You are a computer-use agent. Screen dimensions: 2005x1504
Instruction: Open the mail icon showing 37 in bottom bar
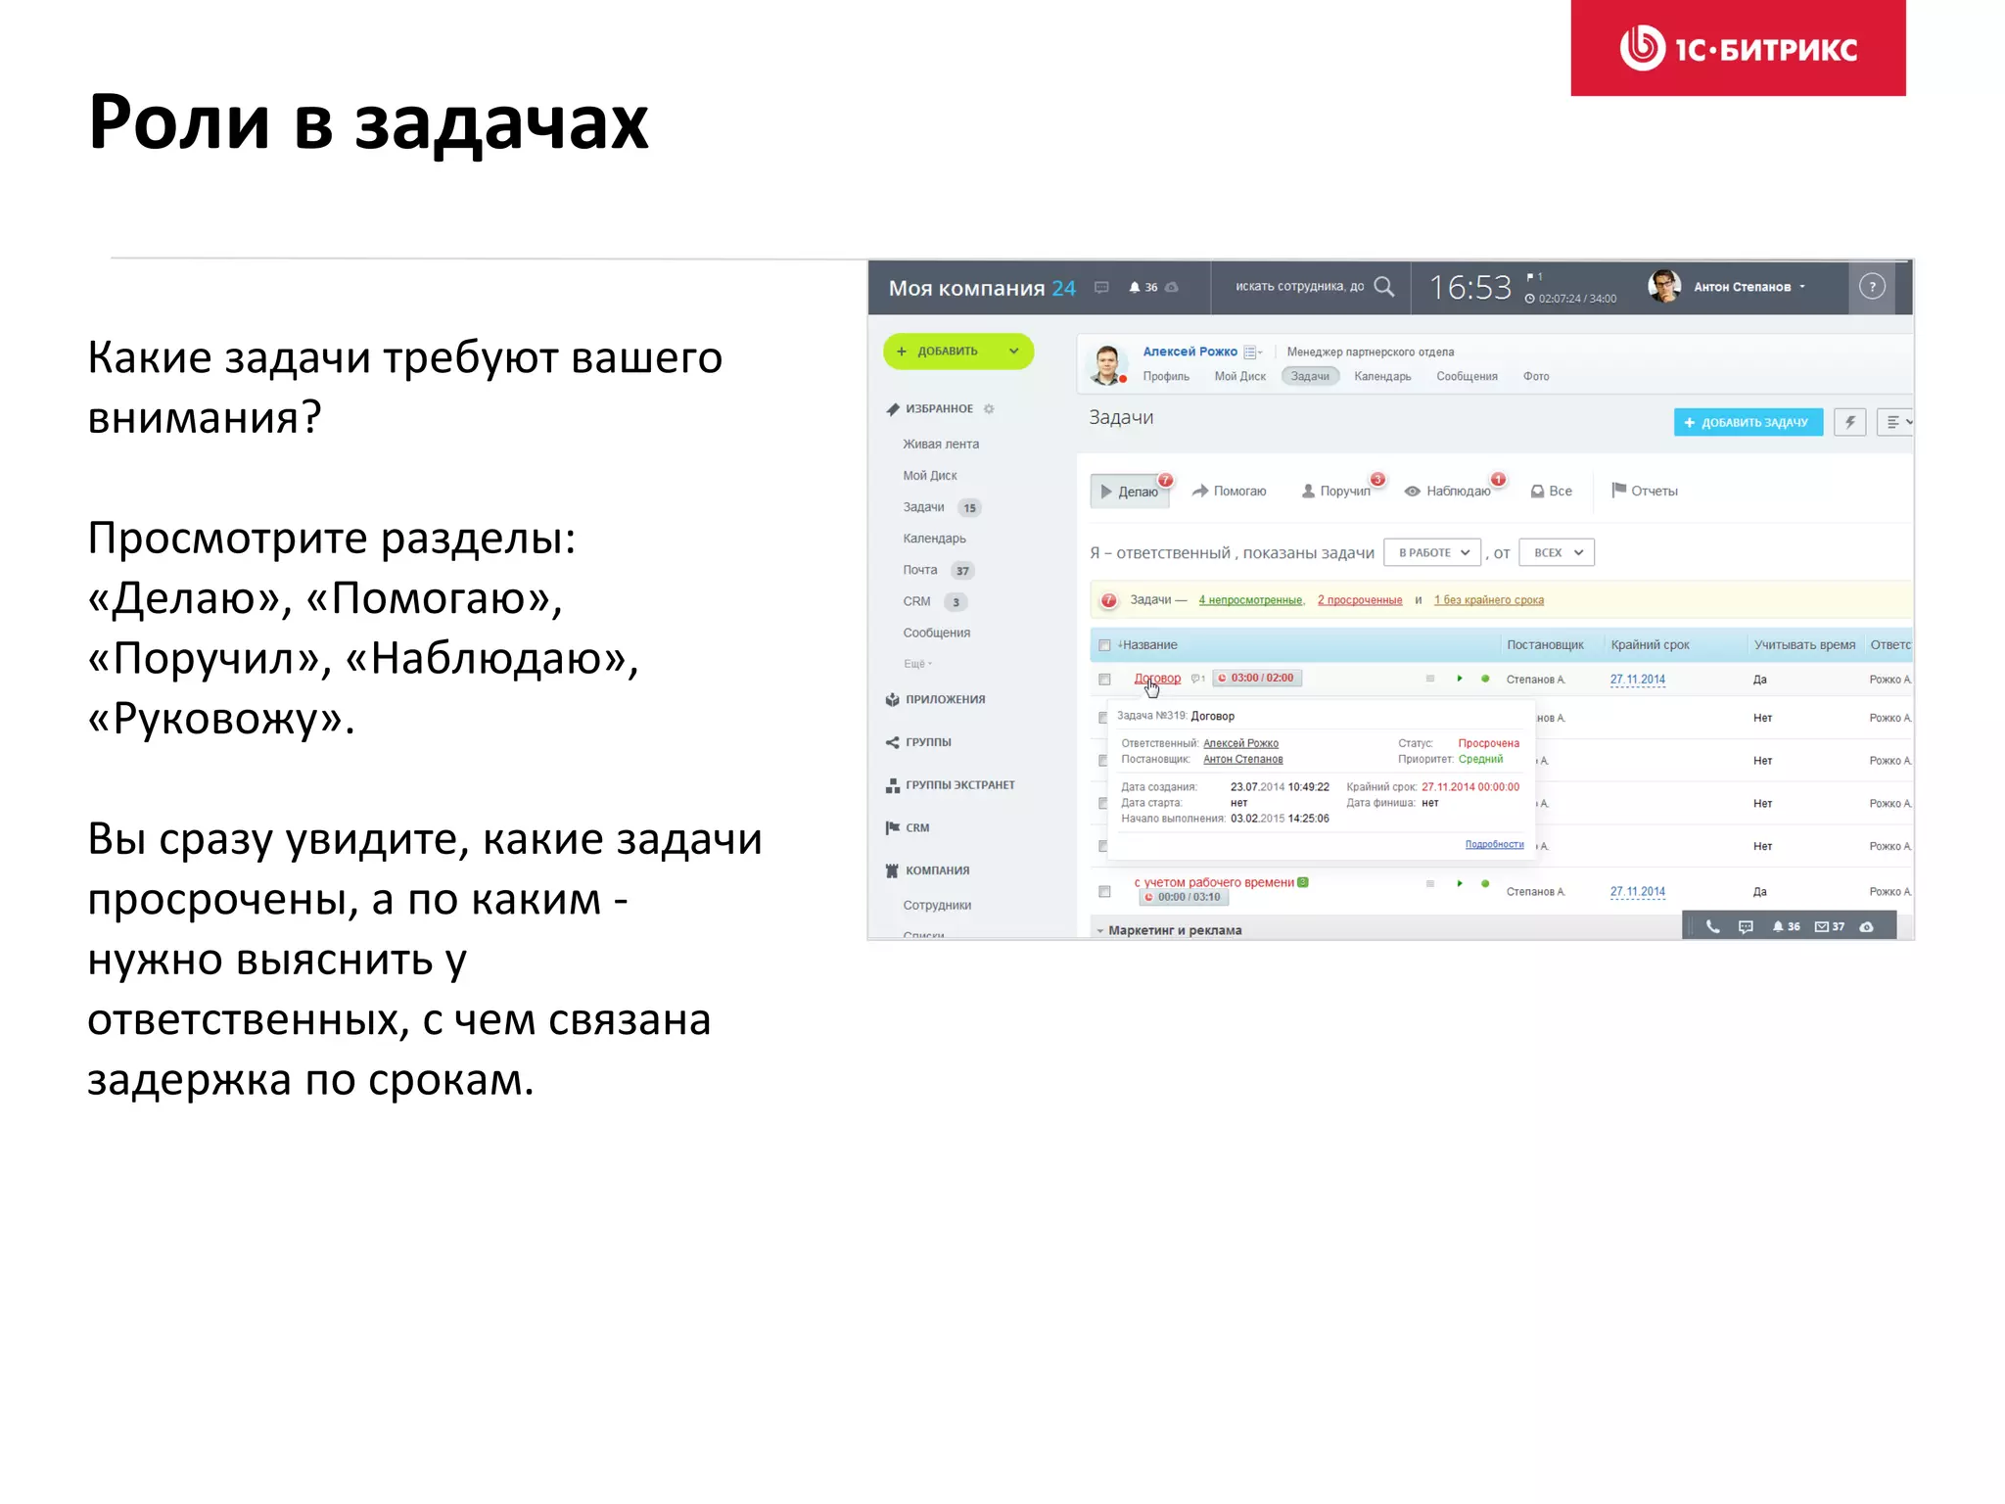(x=1829, y=926)
